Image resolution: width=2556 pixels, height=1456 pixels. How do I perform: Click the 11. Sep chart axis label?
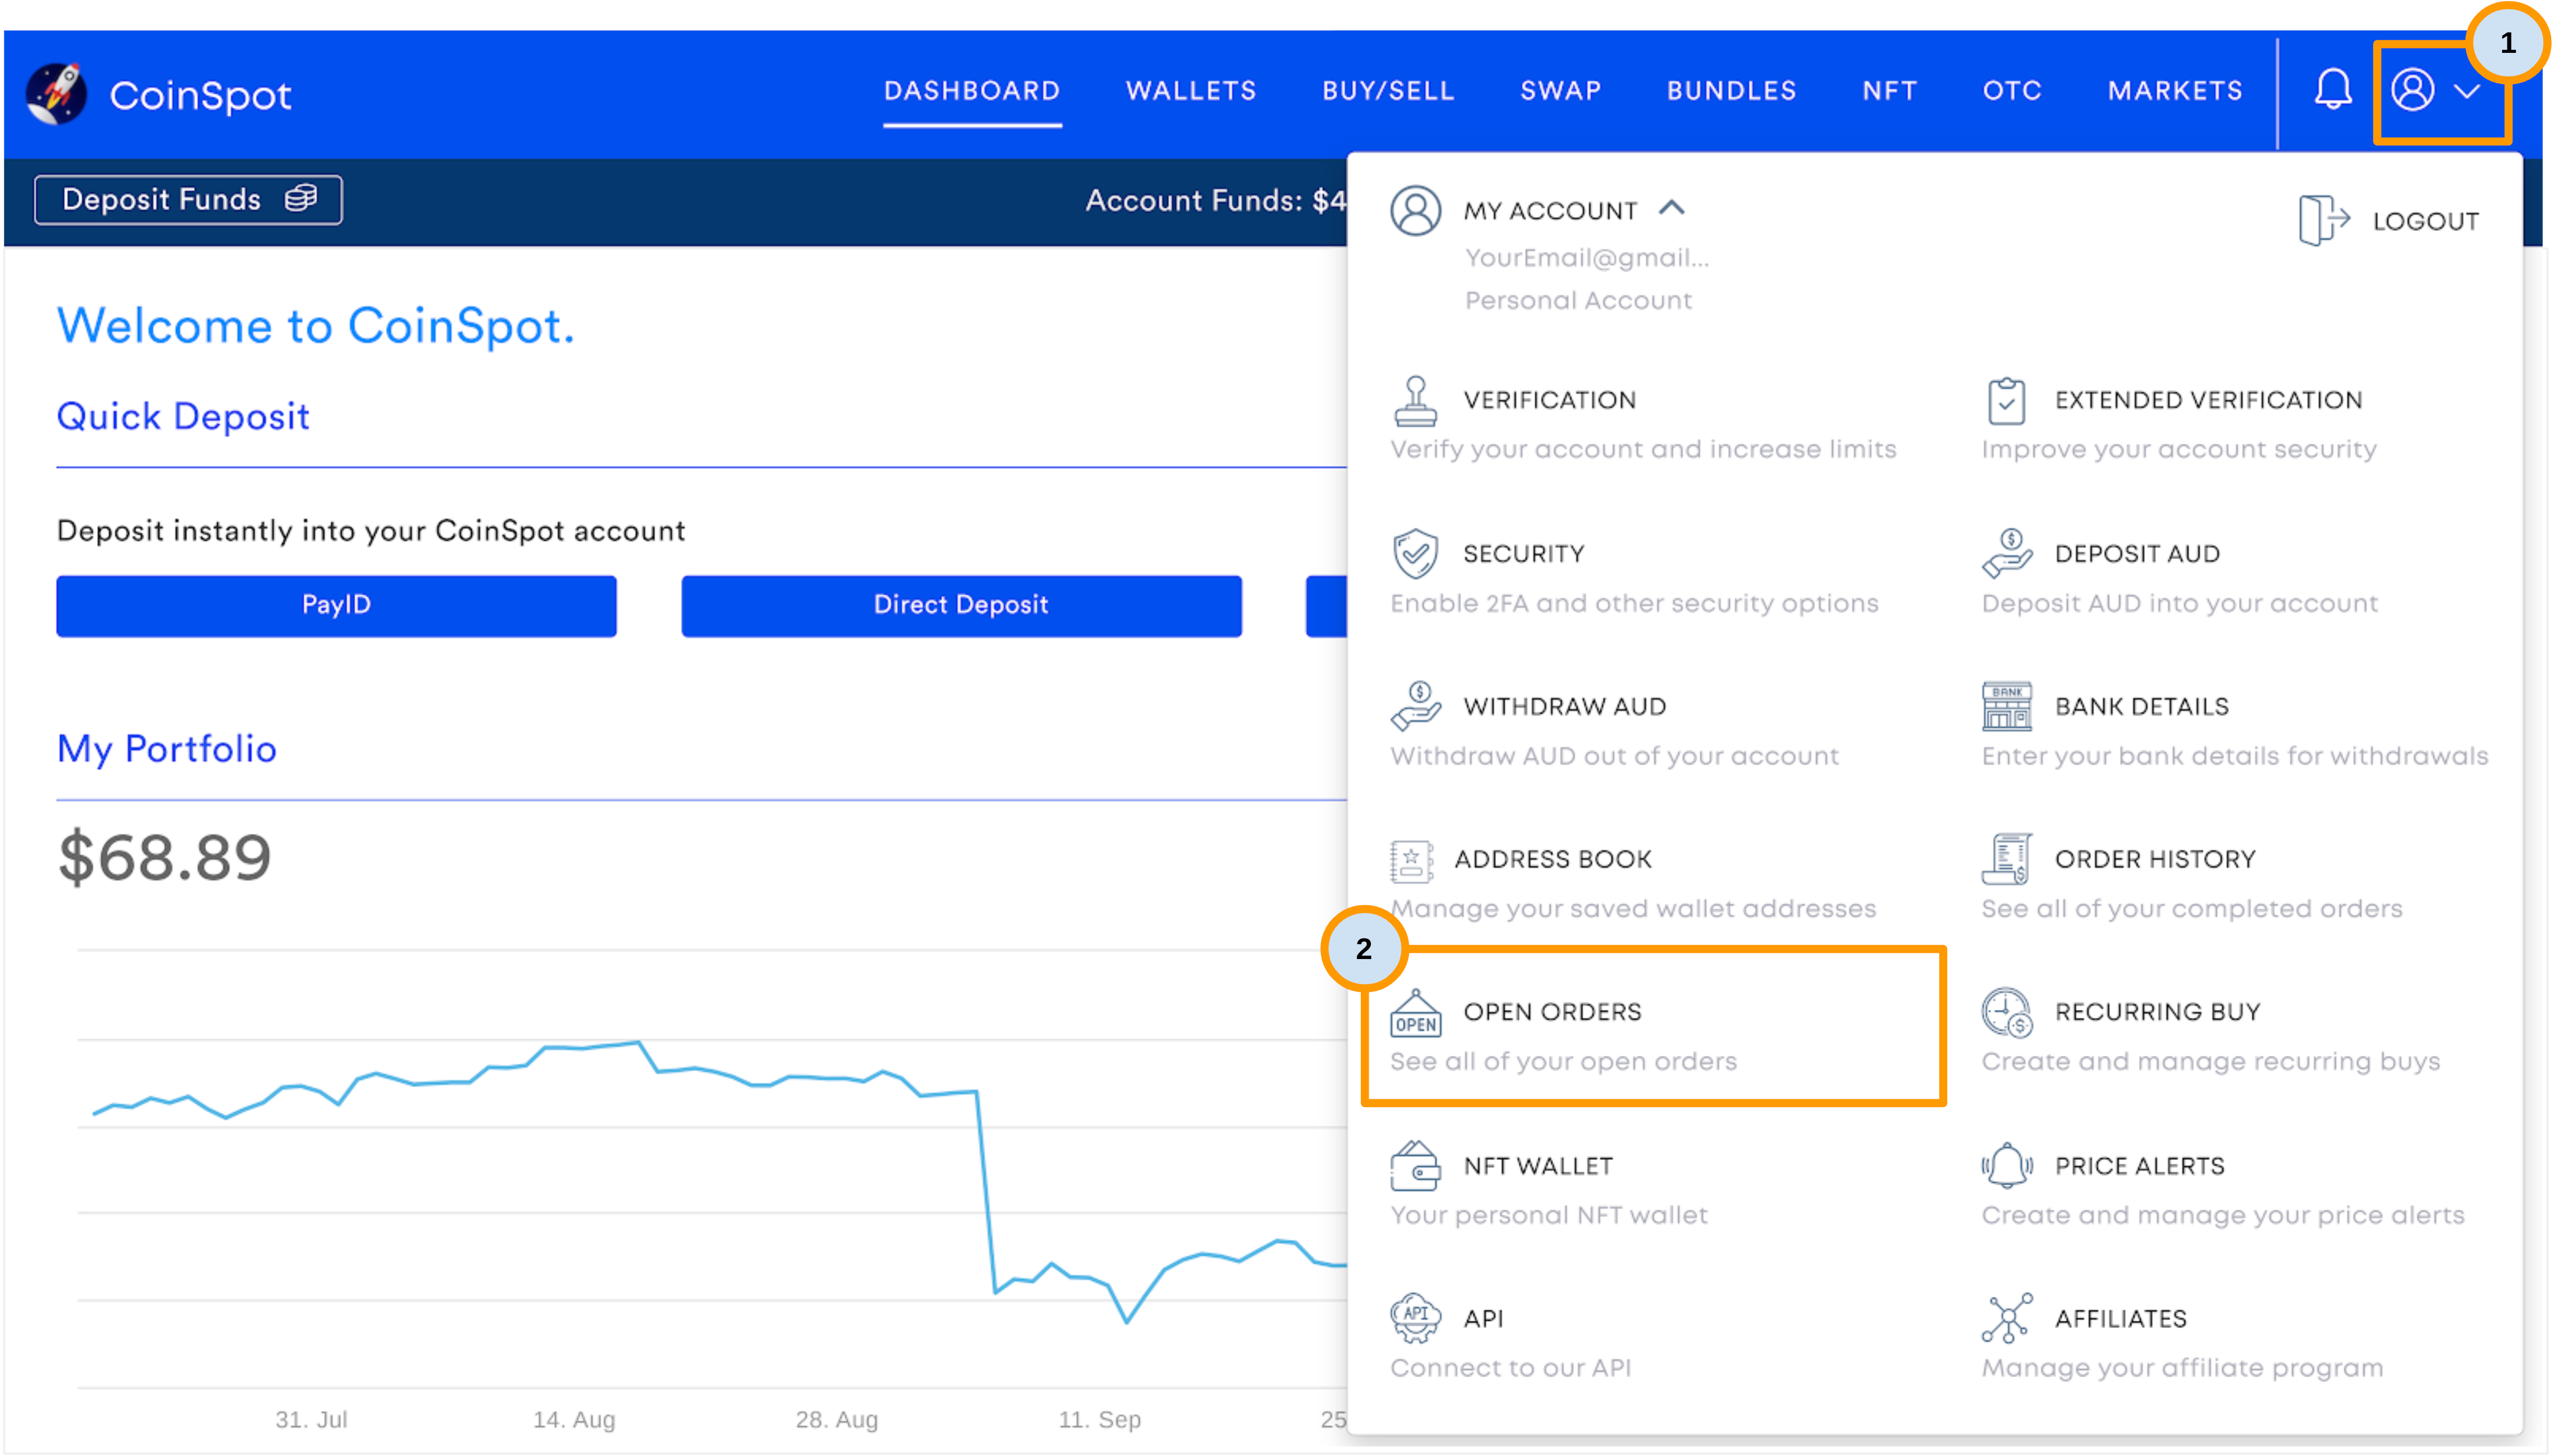pos(1099,1419)
